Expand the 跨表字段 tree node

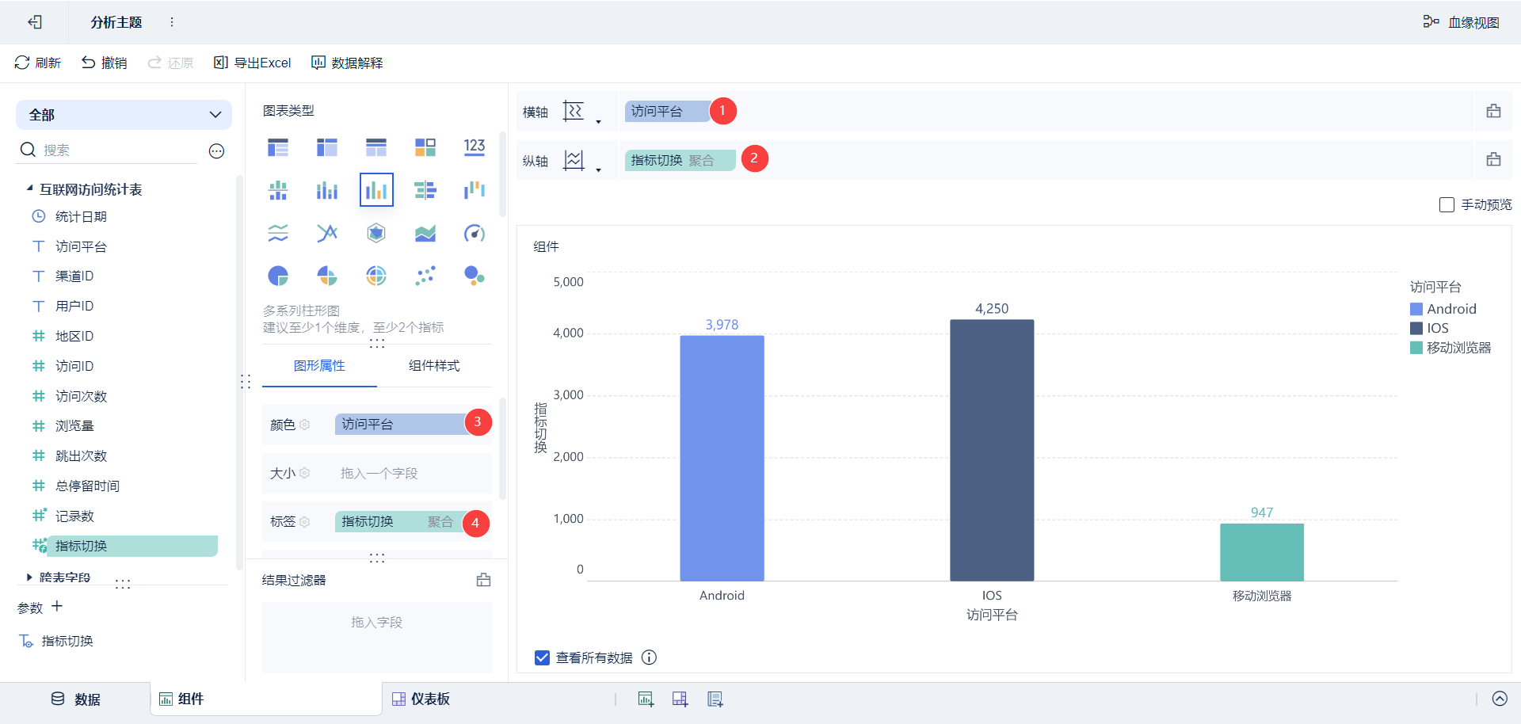[30, 577]
